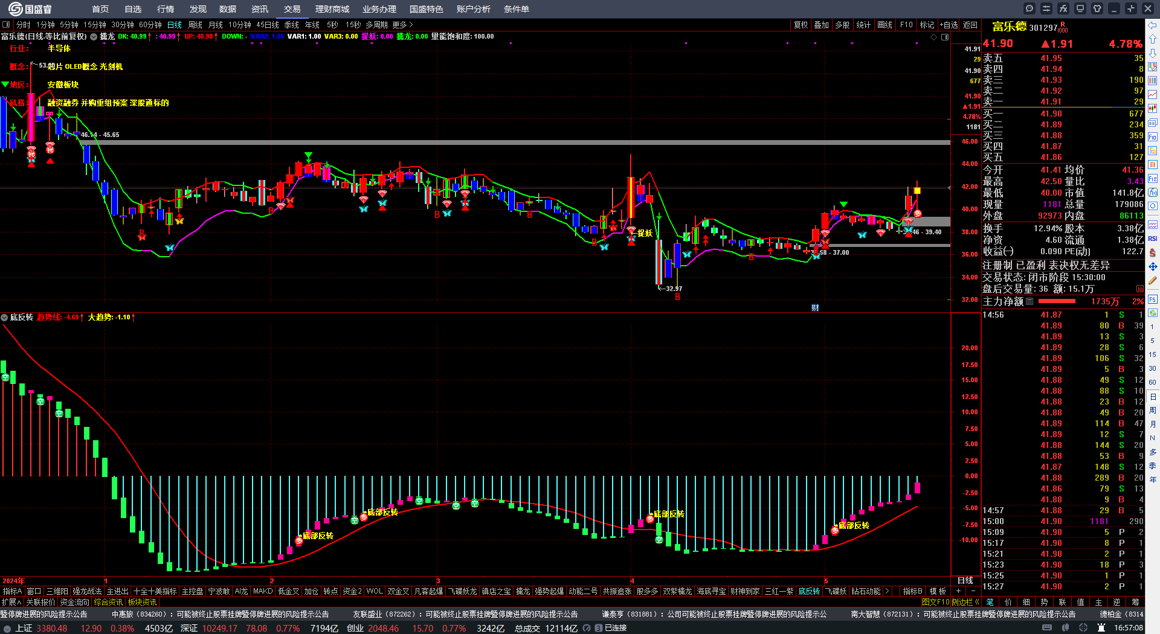Remove an indicator pane with minus button
Image resolution: width=1160 pixels, height=634 pixels.
click(x=972, y=591)
